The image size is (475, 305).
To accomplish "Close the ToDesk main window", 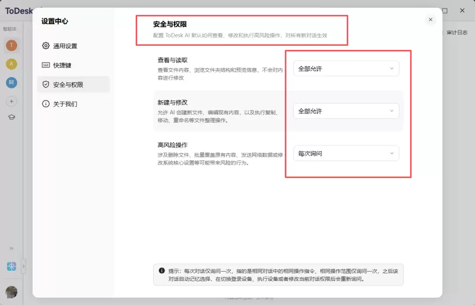I will tap(462, 11).
